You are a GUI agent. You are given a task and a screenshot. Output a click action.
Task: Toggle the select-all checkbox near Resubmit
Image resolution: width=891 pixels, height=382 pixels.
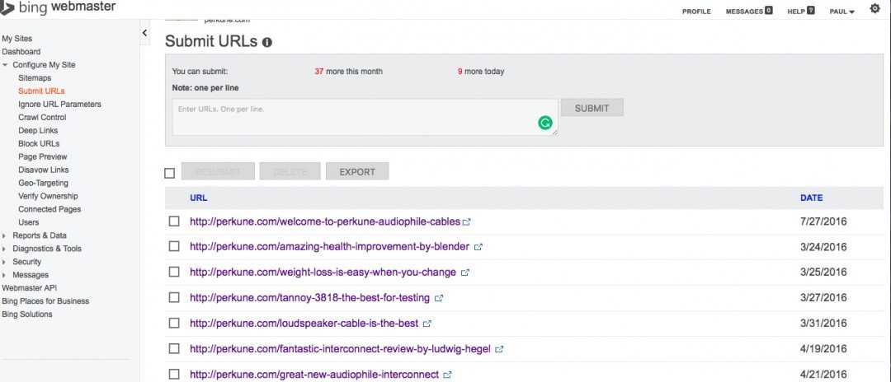pos(169,173)
